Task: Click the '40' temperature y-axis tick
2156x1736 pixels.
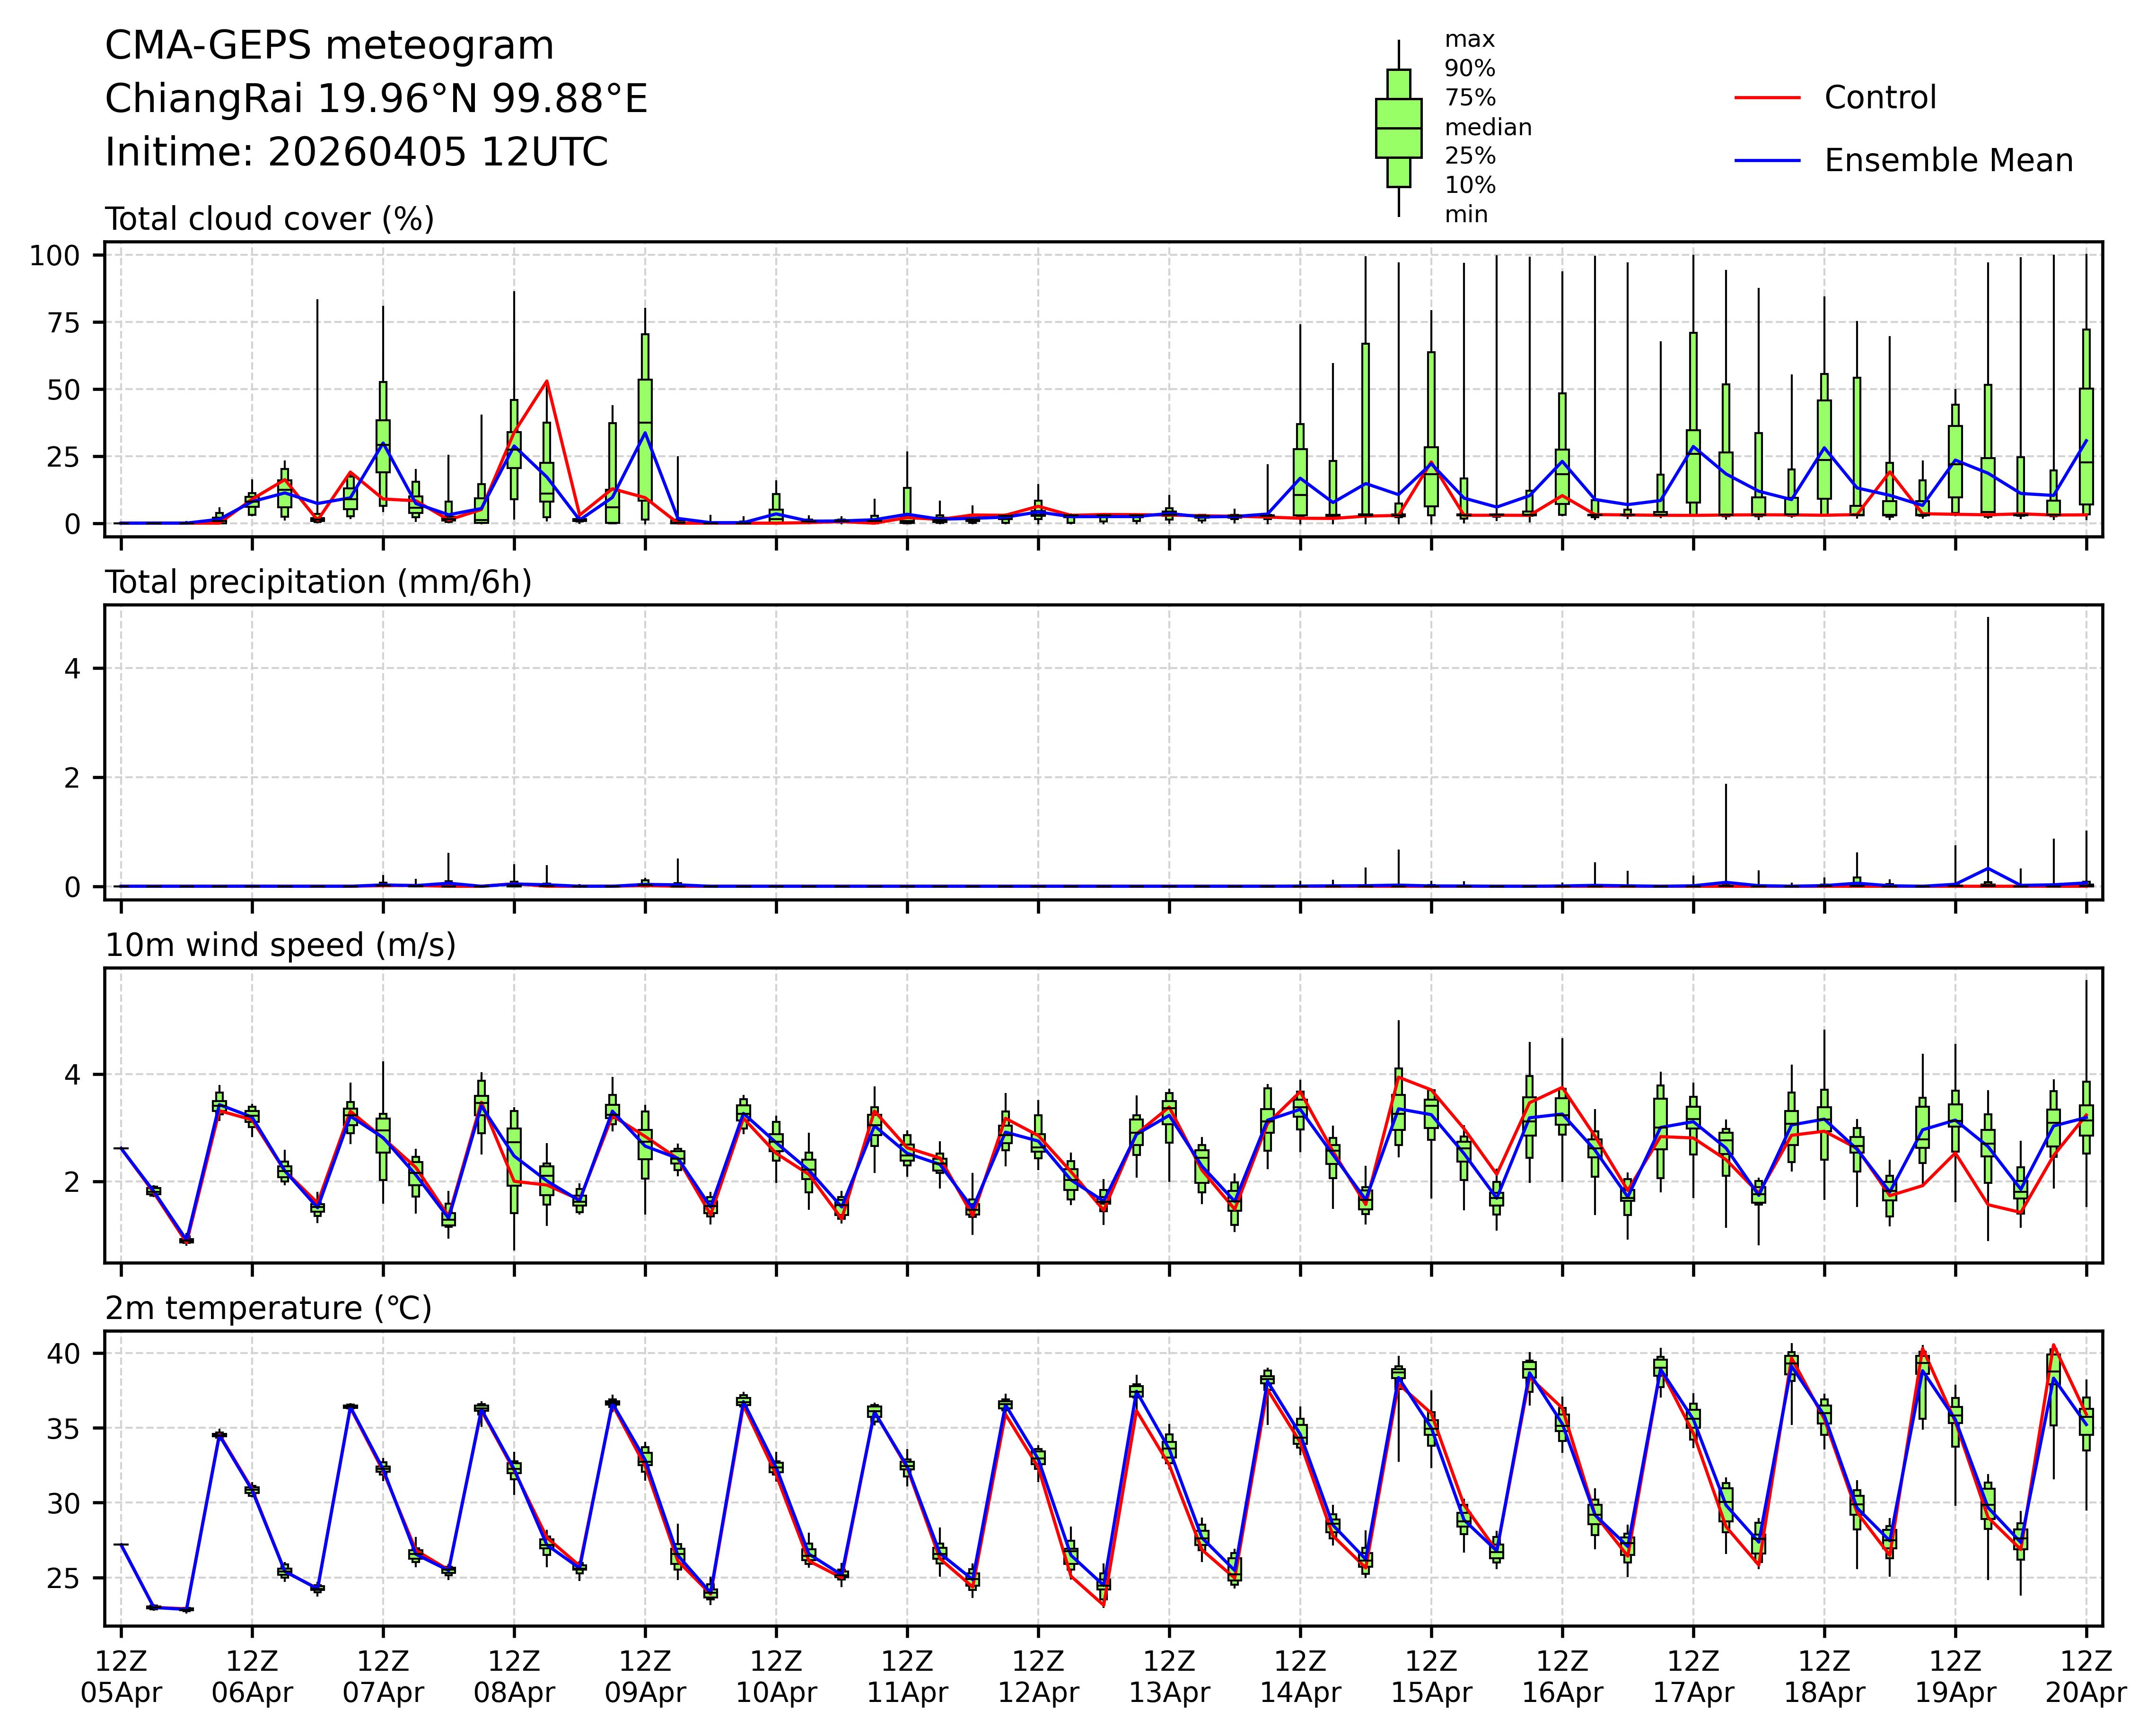Action: 63,1354
